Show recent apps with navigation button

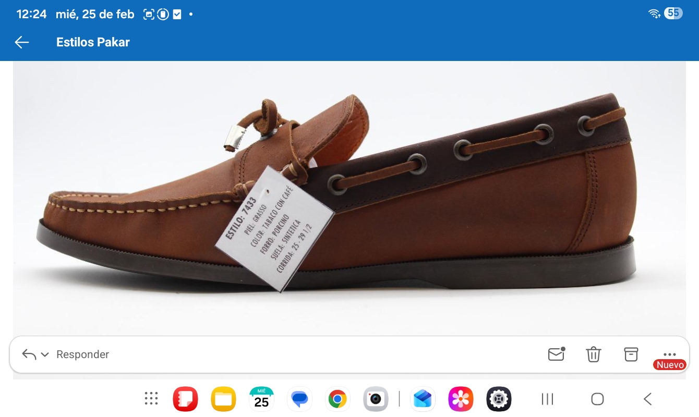coord(547,399)
